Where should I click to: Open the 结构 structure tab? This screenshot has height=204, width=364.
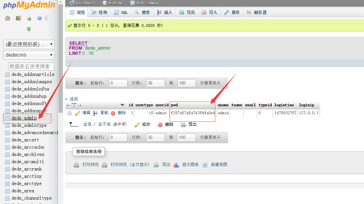click(99, 12)
